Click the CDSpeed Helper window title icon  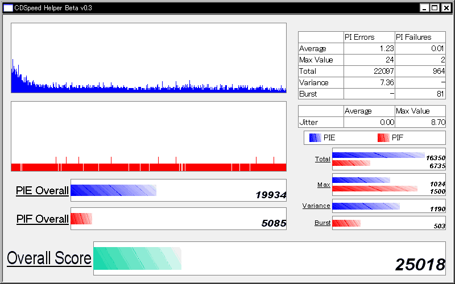coord(8,8)
